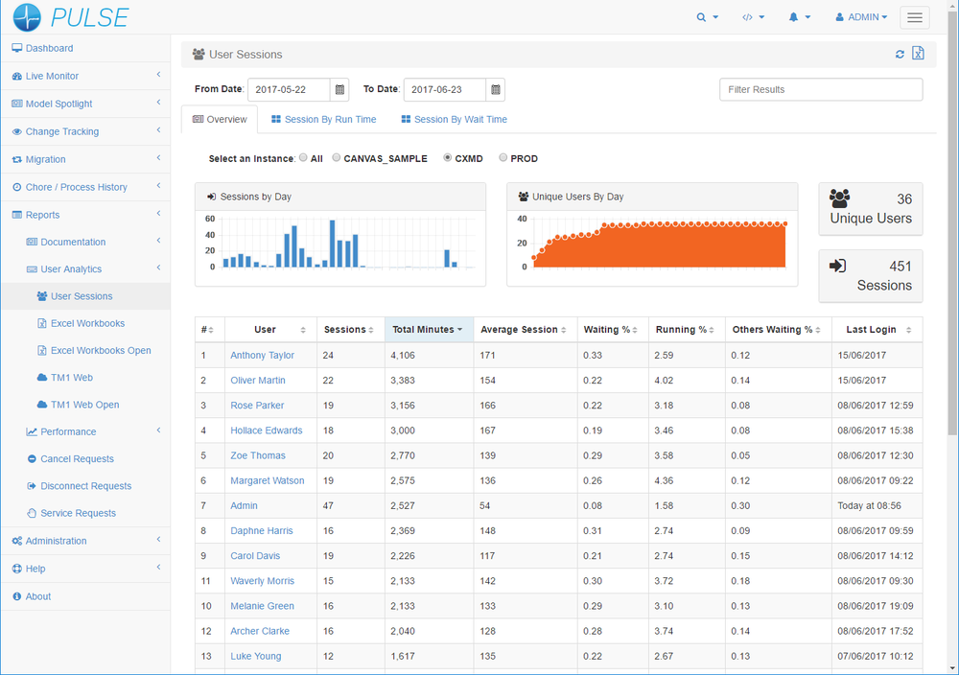
Task: Select the CANVAS_SAMPLE instance option
Action: coord(337,158)
